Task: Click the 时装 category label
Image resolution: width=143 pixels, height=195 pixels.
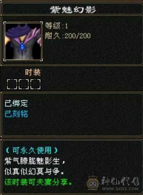Action: click(33, 72)
